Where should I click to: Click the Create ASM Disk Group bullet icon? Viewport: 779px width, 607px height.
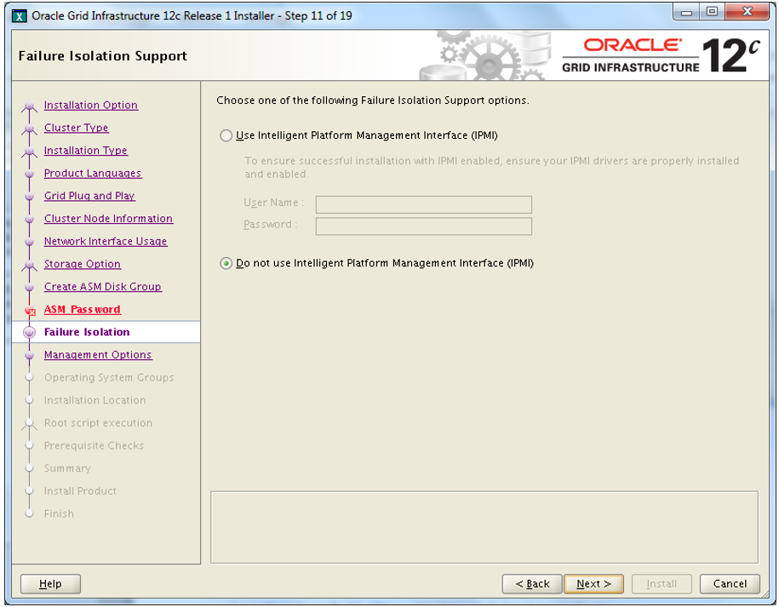29,287
